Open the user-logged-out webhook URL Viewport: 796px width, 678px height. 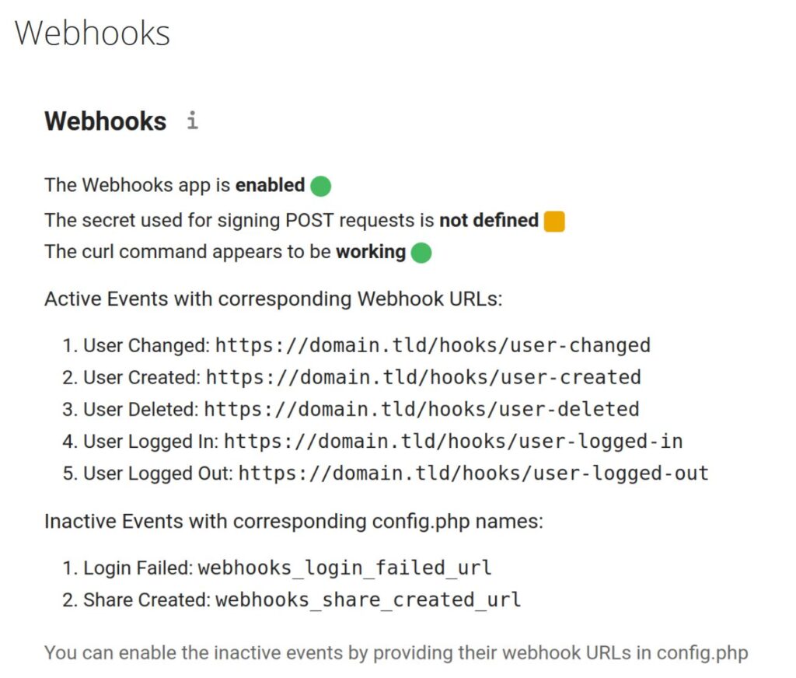point(473,474)
